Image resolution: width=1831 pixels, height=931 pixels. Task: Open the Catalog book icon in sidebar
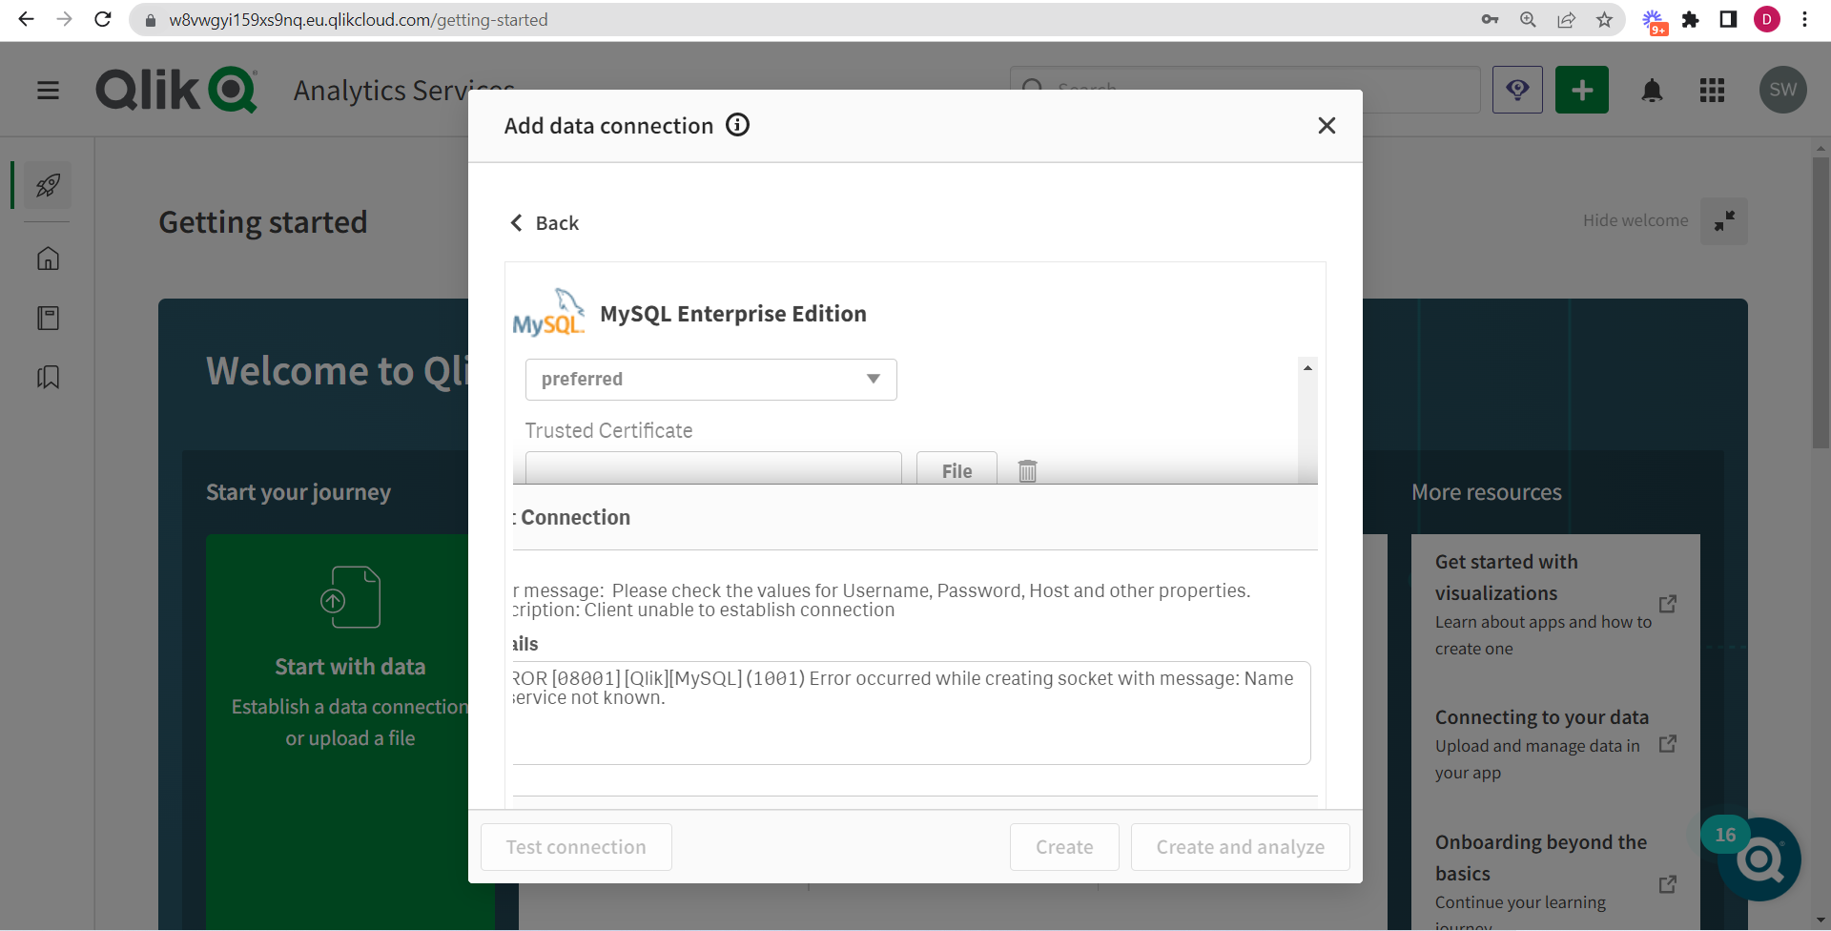[x=47, y=318]
